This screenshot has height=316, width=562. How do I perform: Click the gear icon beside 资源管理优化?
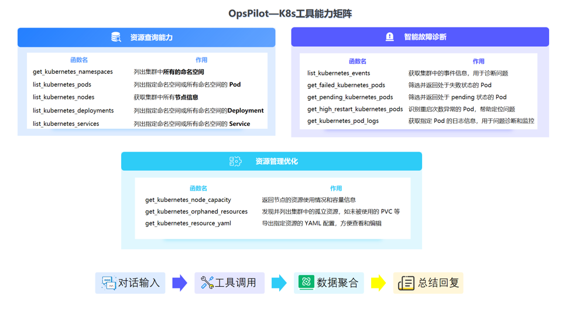click(235, 162)
